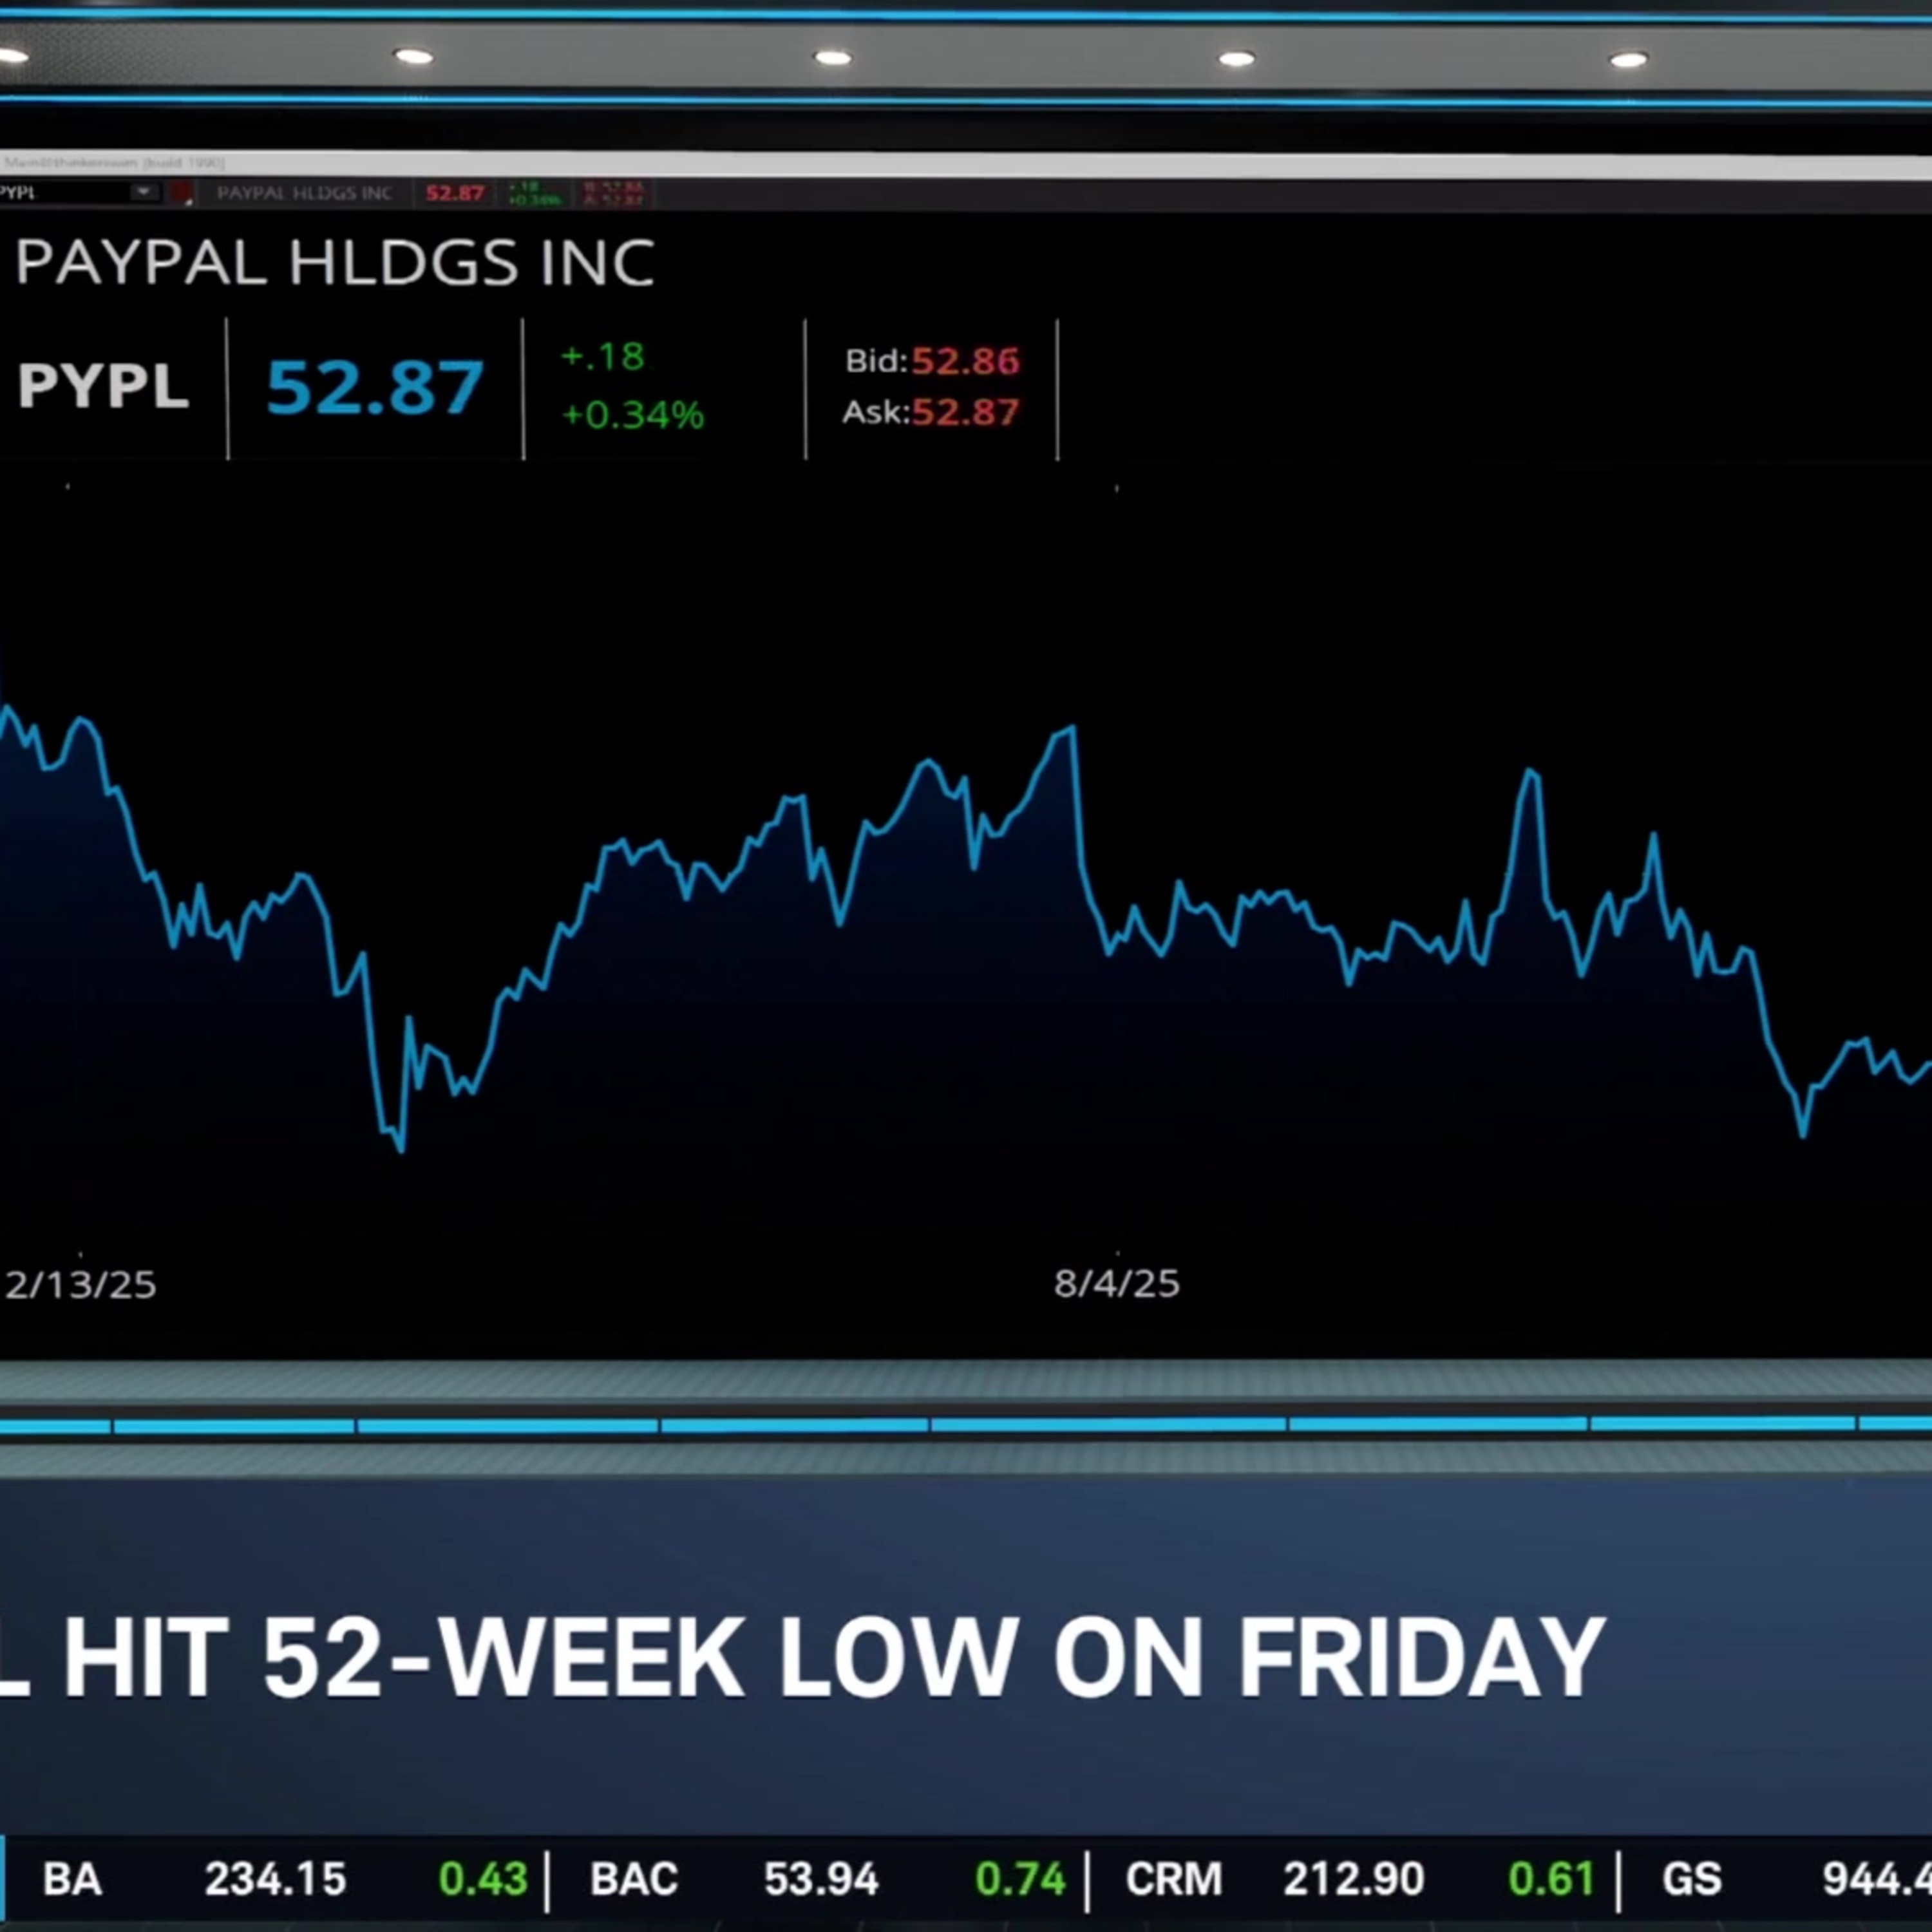Click the BA ticker symbol in crawl
The image size is (1932, 1932).
pos(72,1879)
